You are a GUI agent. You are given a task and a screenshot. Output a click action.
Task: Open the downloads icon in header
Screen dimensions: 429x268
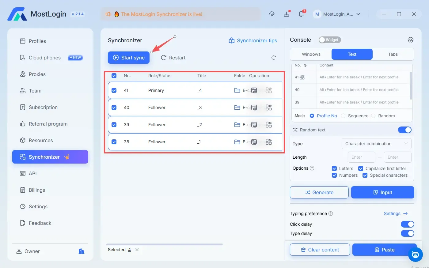tap(287, 14)
